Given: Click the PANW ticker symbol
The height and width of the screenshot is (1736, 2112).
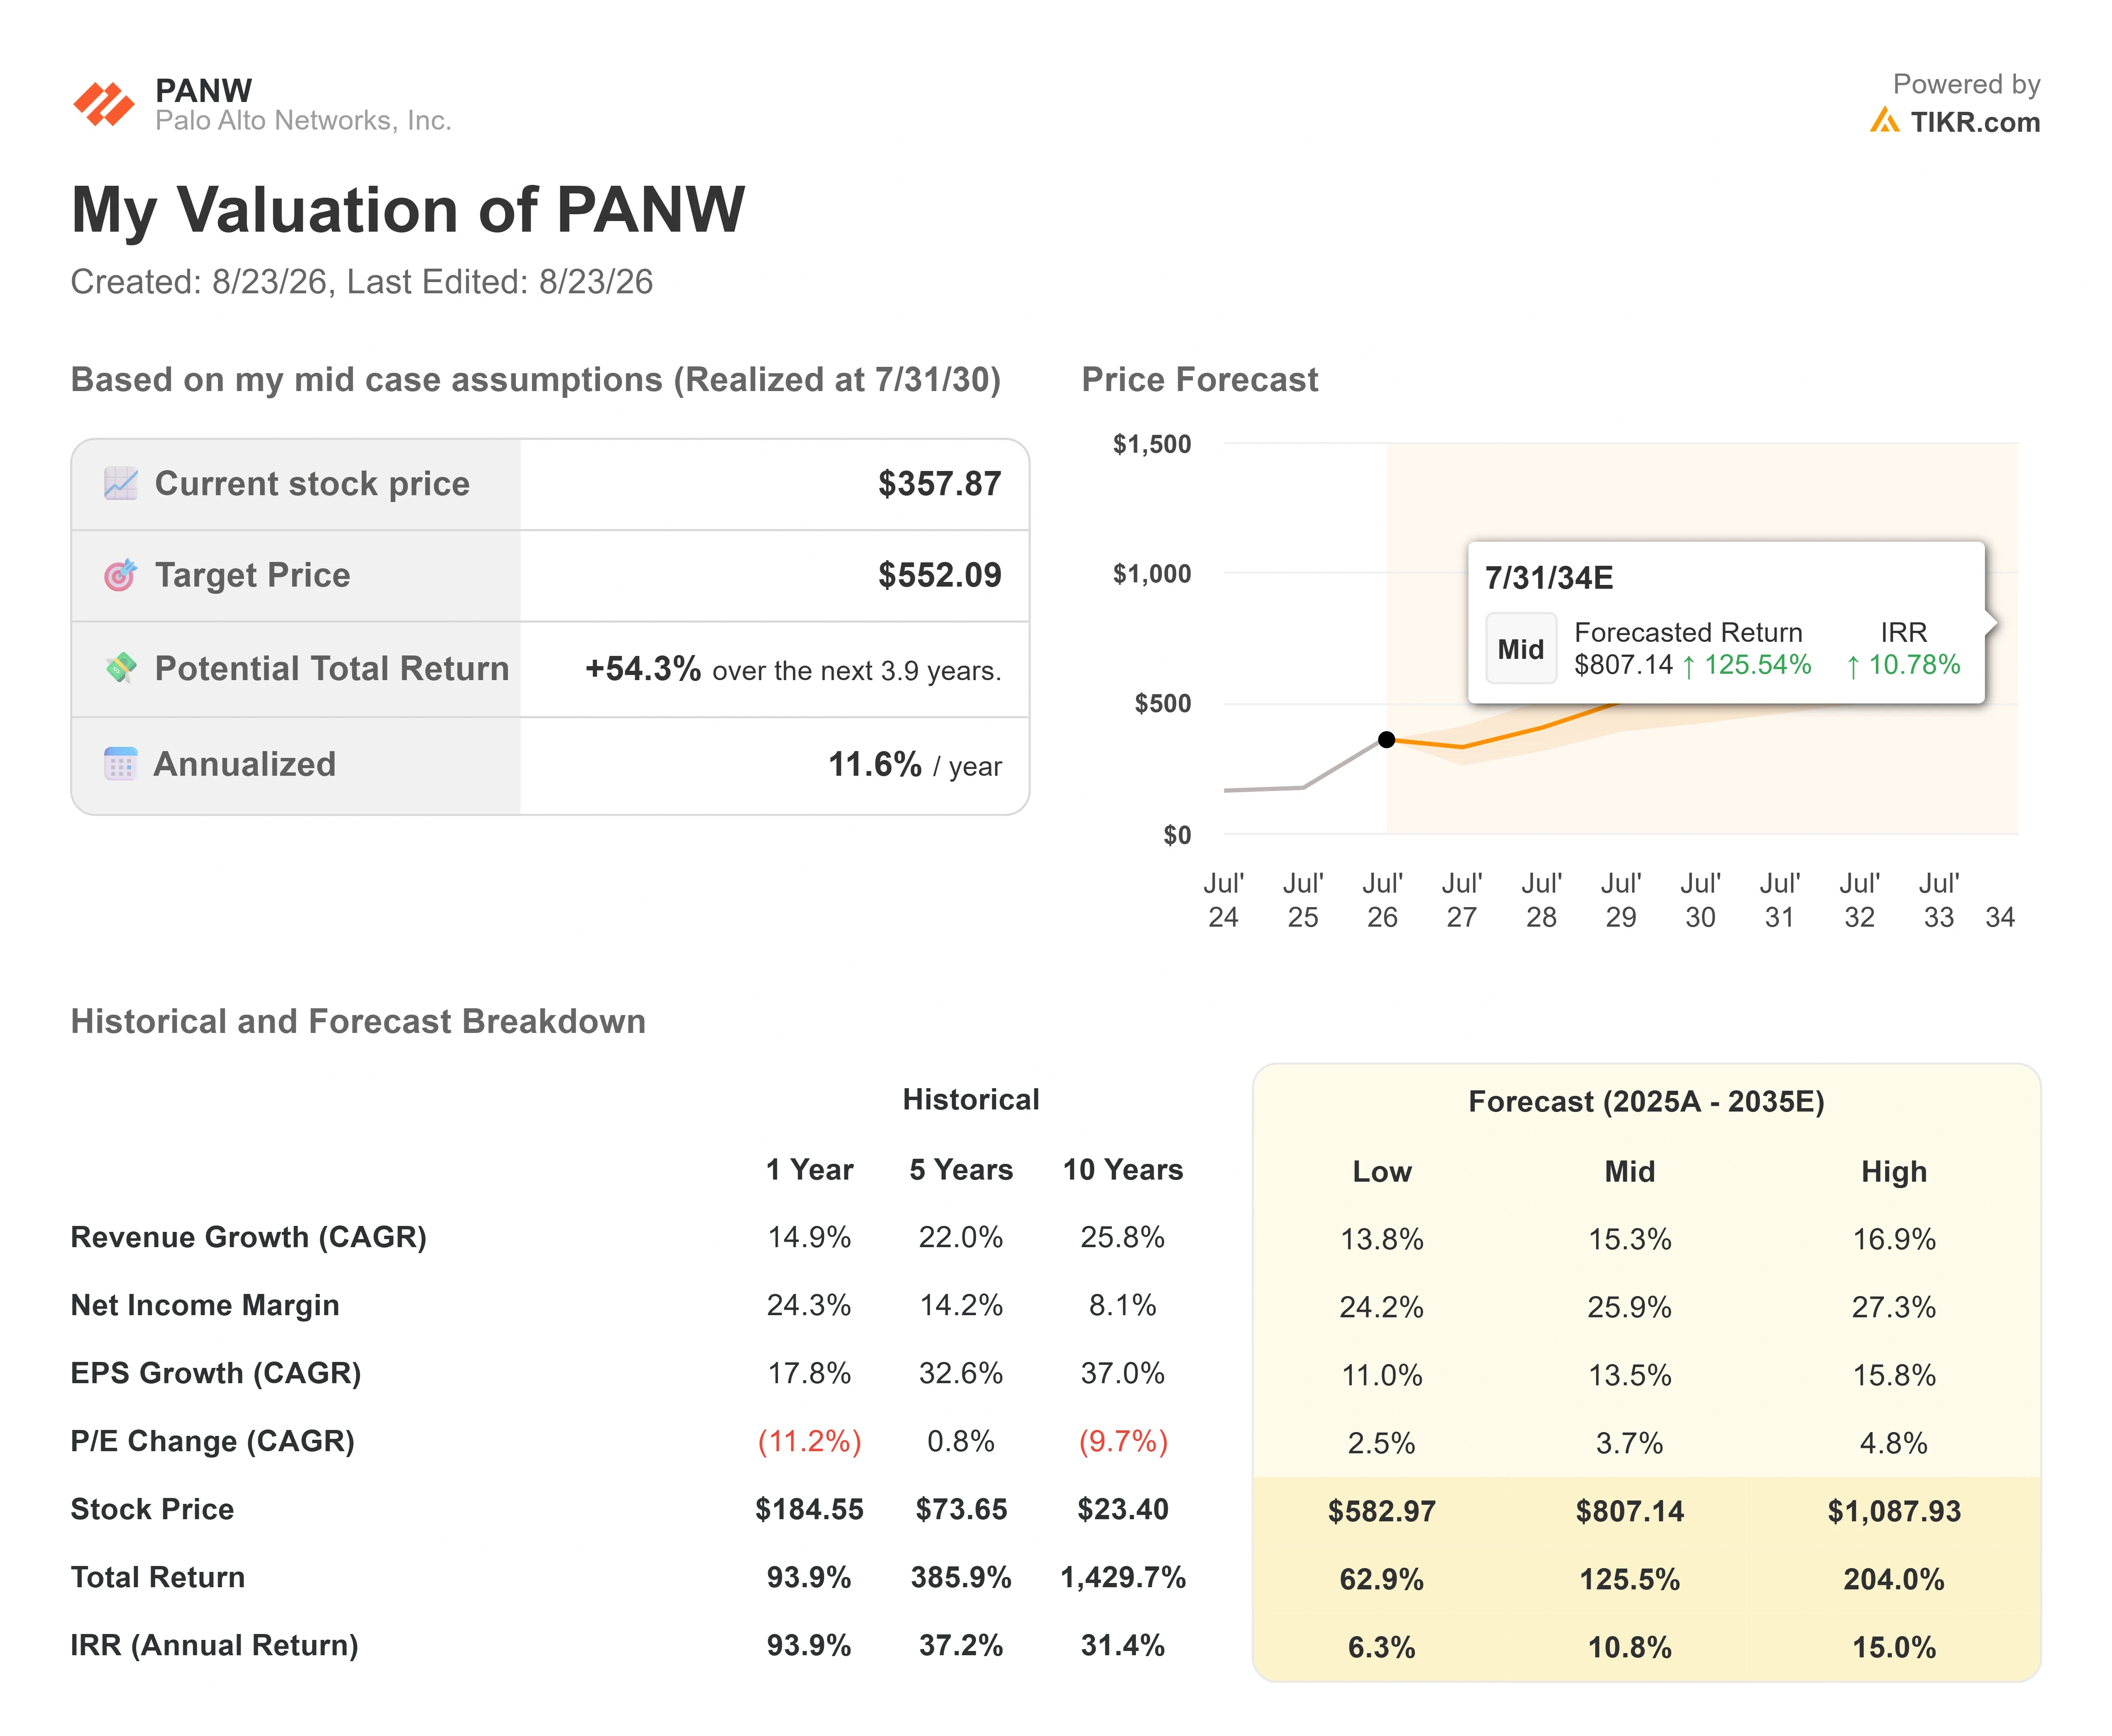Looking at the screenshot, I should coord(204,91).
